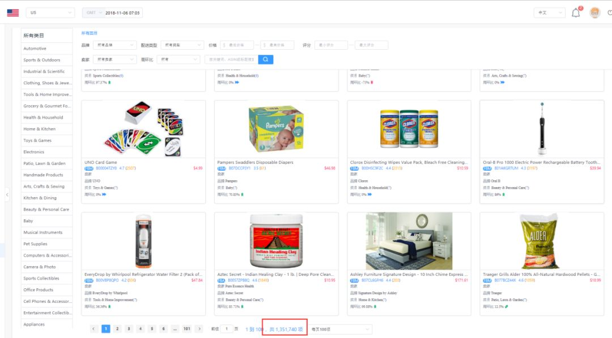Image resolution: width=612 pixels, height=338 pixels.
Task: Click the FBM badge on Clorox Disinfecting Wipes
Action: (354, 168)
